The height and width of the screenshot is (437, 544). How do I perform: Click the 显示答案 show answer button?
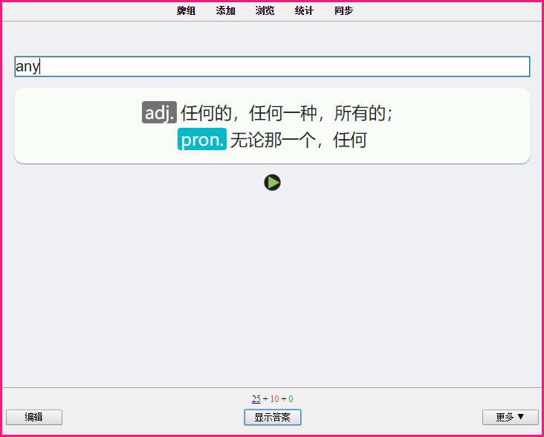[272, 417]
